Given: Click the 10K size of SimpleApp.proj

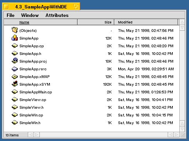Looking at the screenshot, I should [109, 61].
